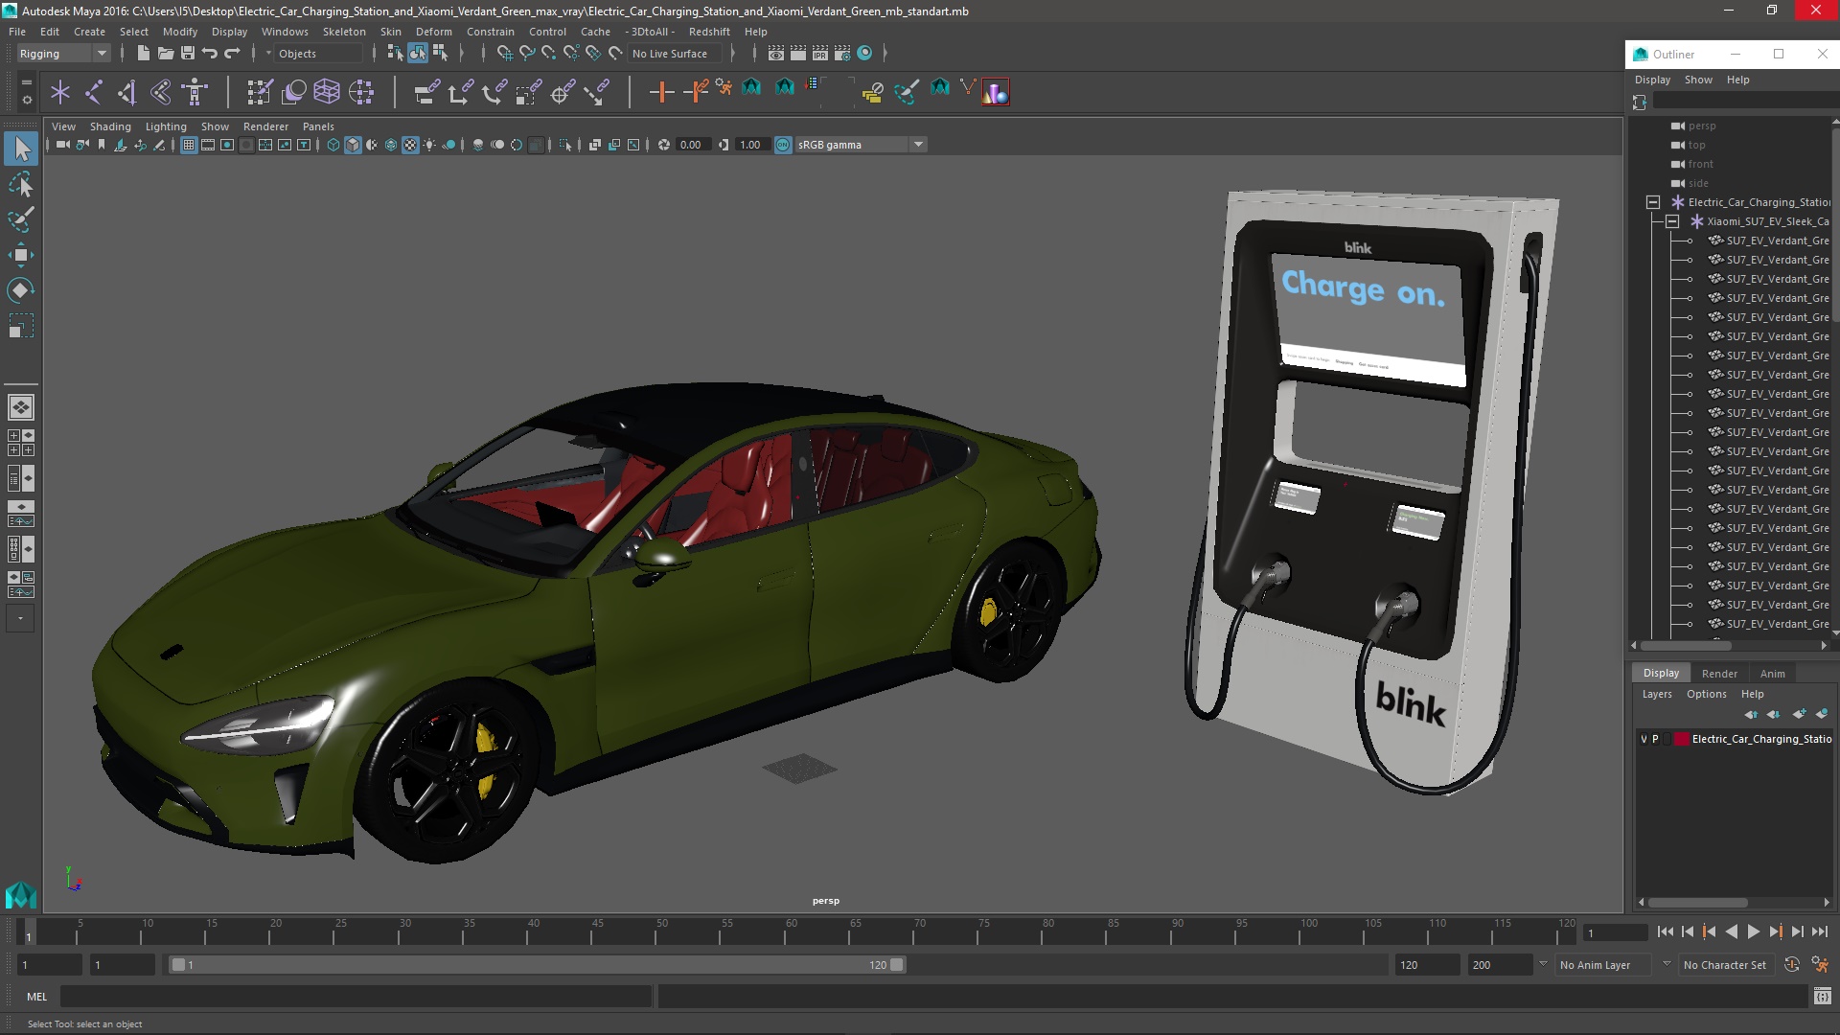Open Render Settings clapperboard gear icon

842,54
